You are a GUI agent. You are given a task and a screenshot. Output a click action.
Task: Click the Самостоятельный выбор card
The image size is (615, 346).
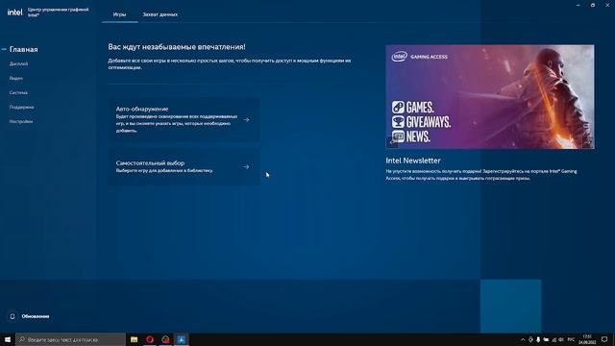[x=184, y=166]
